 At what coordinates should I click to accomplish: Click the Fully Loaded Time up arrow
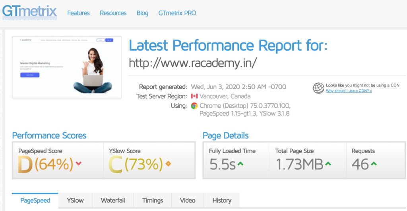point(240,163)
